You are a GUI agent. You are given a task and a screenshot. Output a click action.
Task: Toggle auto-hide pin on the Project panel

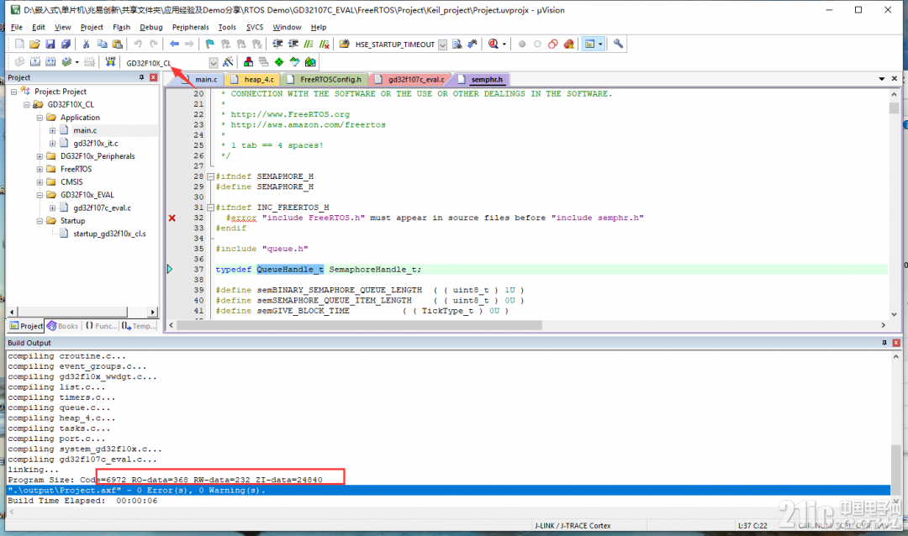pos(141,77)
